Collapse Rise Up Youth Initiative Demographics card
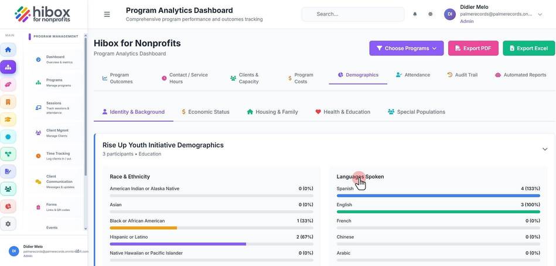This screenshot has width=556, height=266. tap(545, 149)
